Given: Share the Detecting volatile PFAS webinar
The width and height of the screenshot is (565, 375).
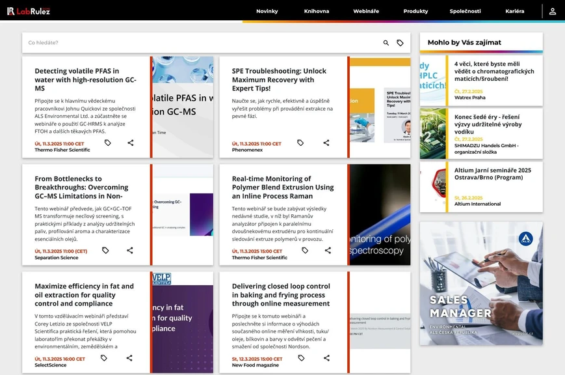Looking at the screenshot, I should (x=130, y=143).
